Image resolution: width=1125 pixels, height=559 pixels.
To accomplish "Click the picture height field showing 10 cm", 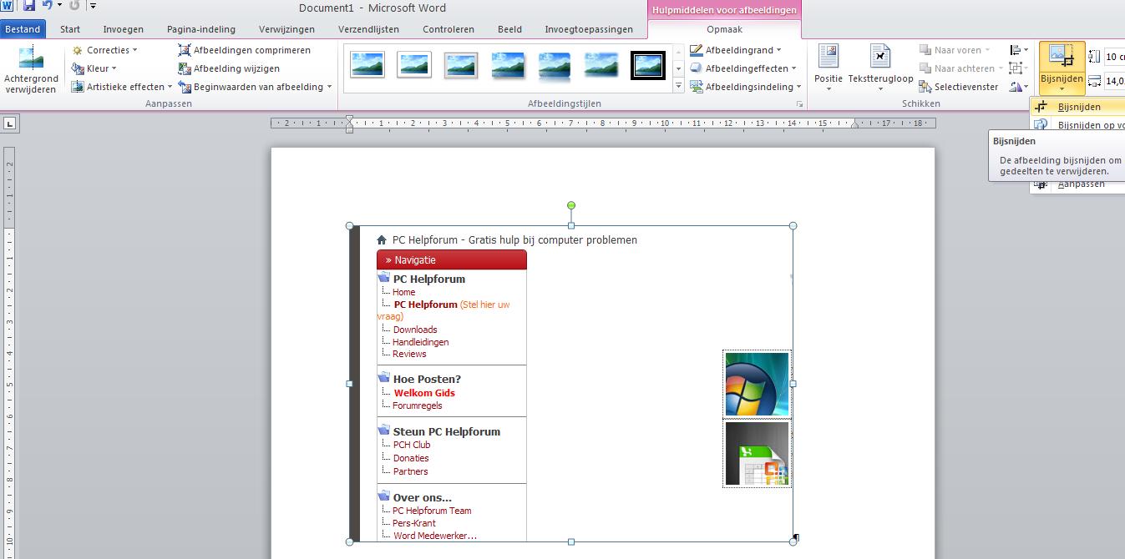I will pos(1114,57).
